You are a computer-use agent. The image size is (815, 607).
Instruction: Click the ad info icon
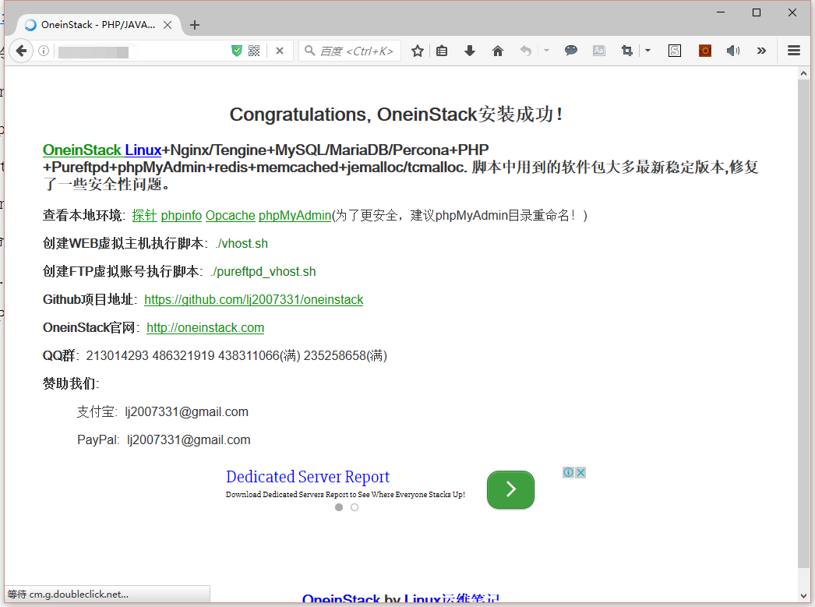click(568, 472)
